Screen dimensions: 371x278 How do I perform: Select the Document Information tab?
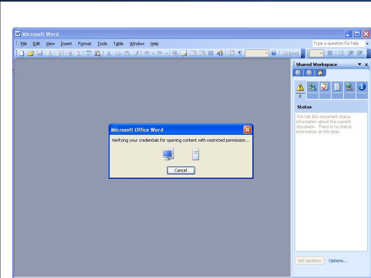click(x=362, y=90)
